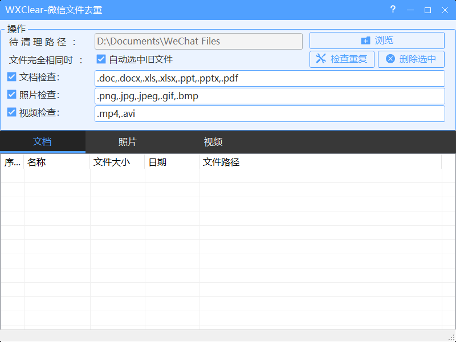Switch to the 照片 tab
The image size is (456, 342).
[x=128, y=142]
